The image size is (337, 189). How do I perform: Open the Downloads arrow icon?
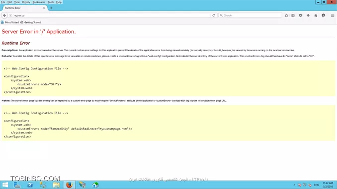pyautogui.click(x=308, y=15)
